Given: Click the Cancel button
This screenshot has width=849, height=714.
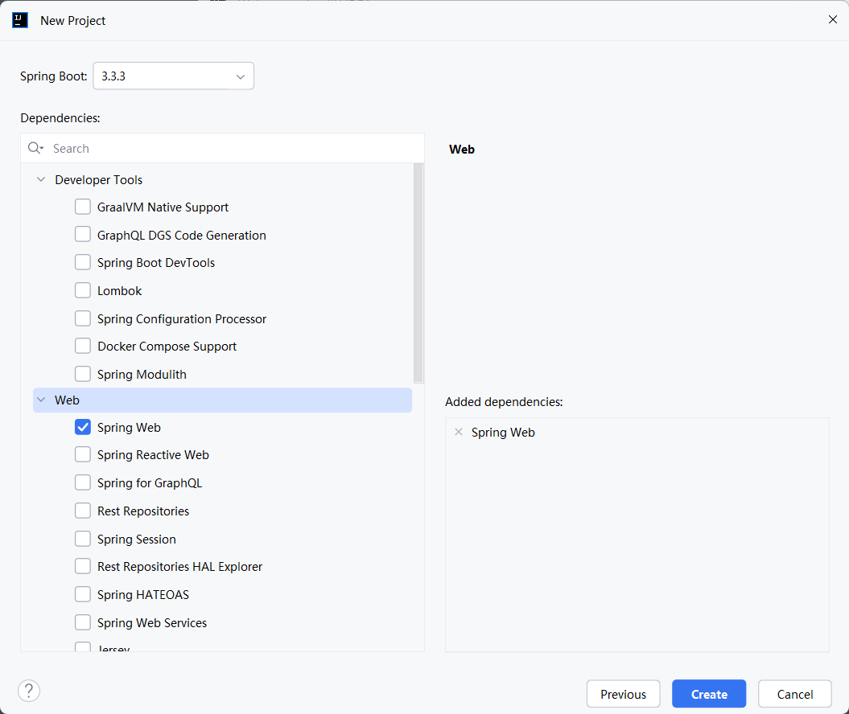Looking at the screenshot, I should point(795,694).
